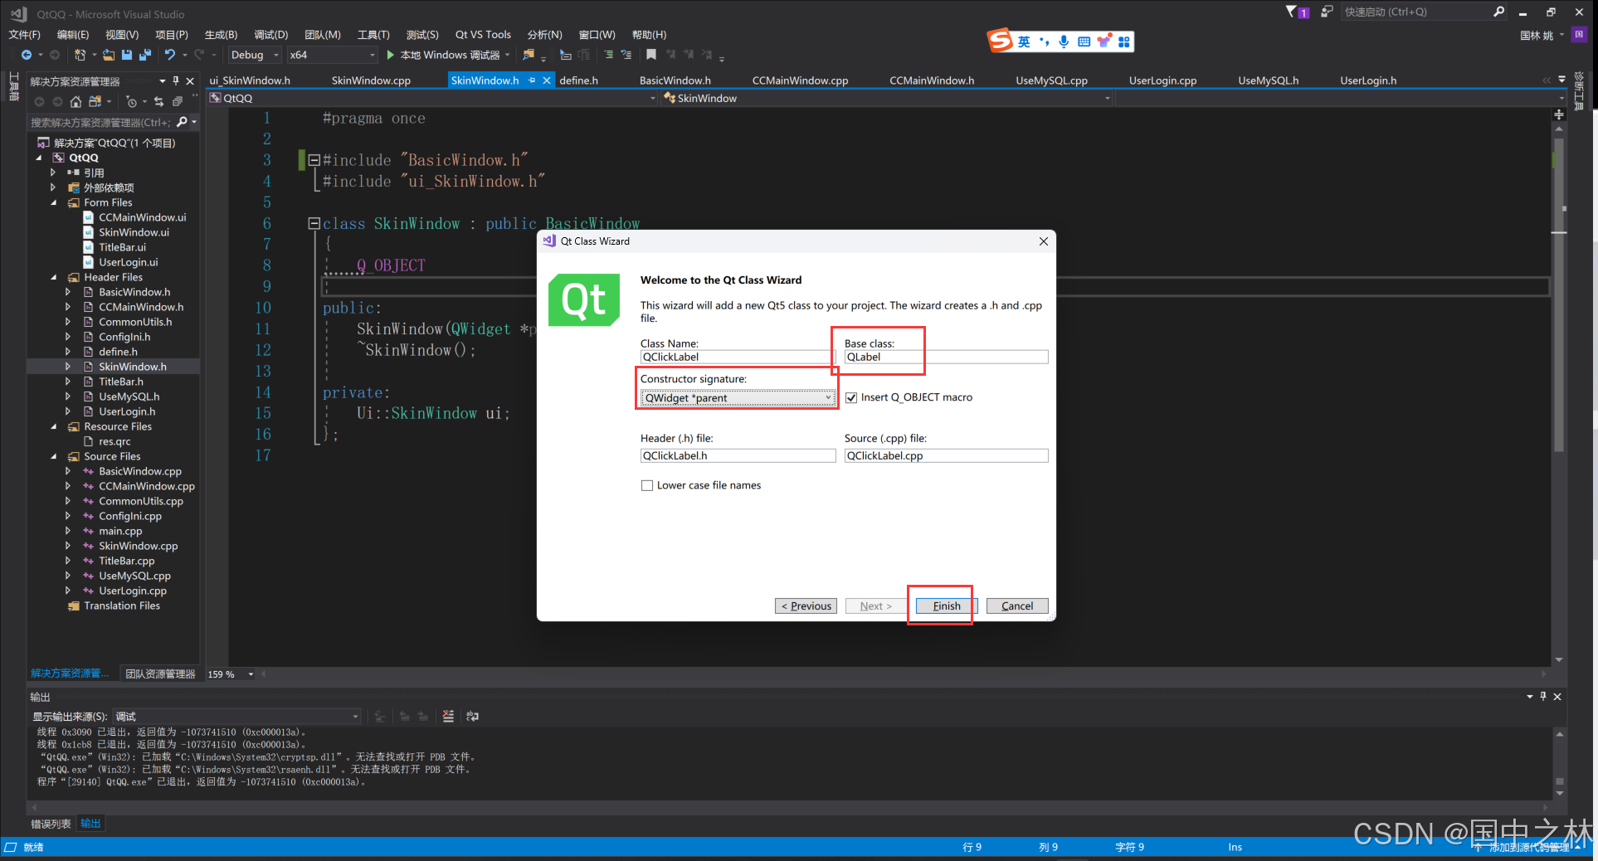
Task: Select main.cpp in Source Files
Action: click(119, 531)
